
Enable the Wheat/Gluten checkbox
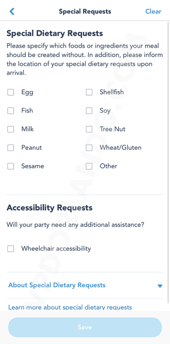pos(89,147)
